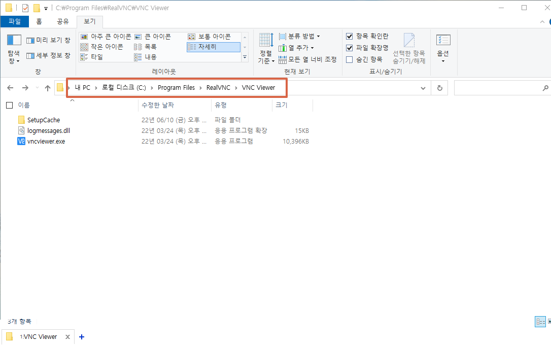This screenshot has height=345, width=551.
Task: Click the quick access properties checkmark icon
Action: tap(25, 8)
